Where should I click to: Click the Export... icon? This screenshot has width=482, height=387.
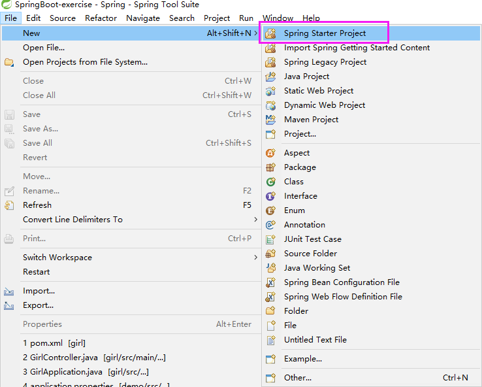(x=9, y=305)
